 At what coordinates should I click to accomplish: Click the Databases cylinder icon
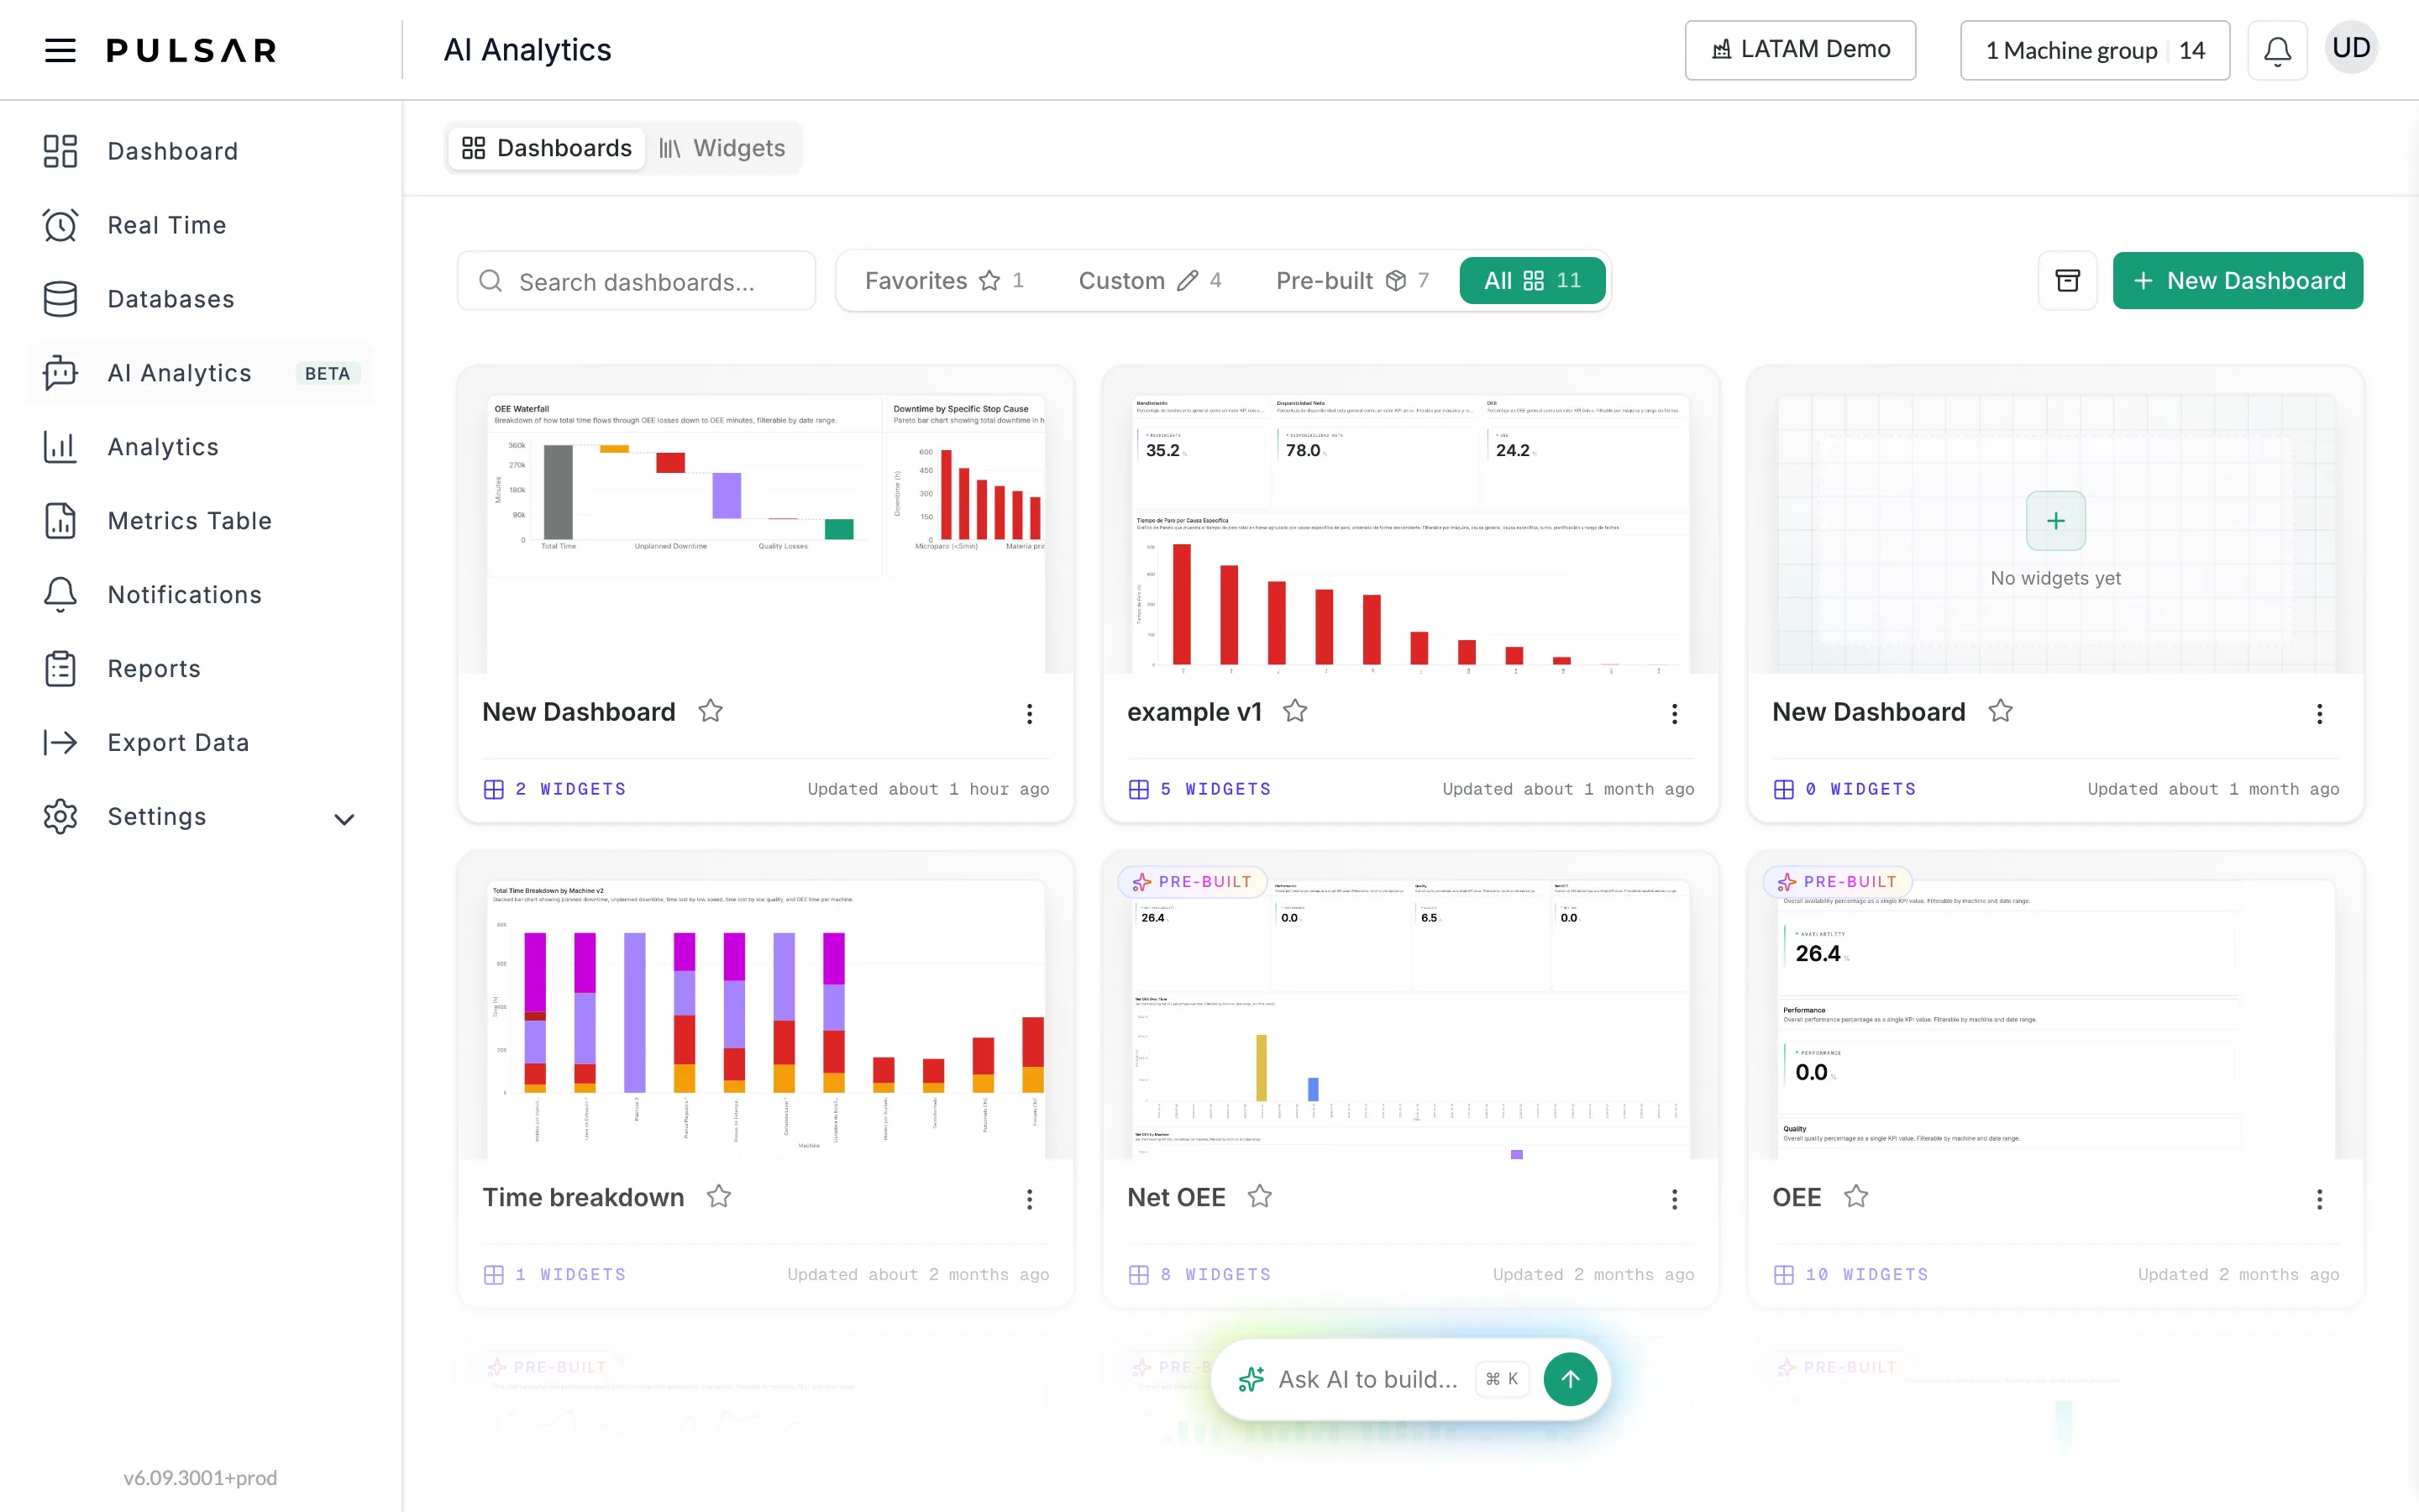pos(60,299)
